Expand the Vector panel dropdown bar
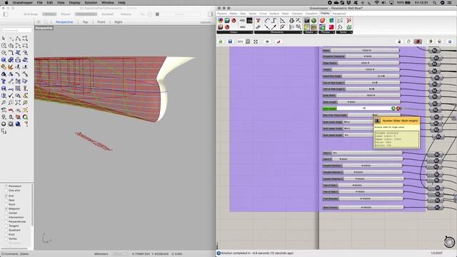Viewport: 457px width, 257px height. point(344,32)
